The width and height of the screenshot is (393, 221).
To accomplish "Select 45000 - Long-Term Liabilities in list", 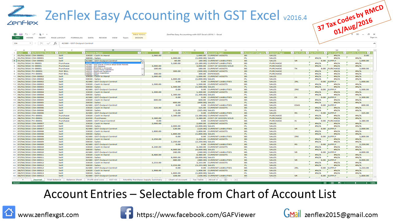I will pos(113,70).
